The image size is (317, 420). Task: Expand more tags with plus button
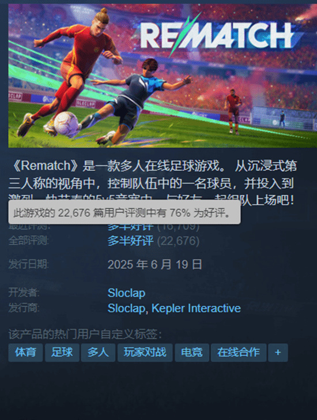[278, 352]
